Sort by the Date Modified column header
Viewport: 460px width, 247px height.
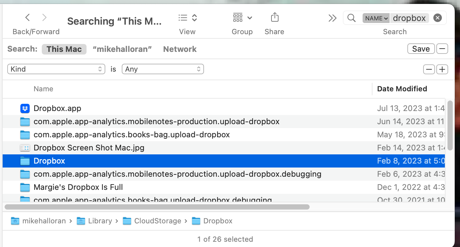(x=402, y=89)
